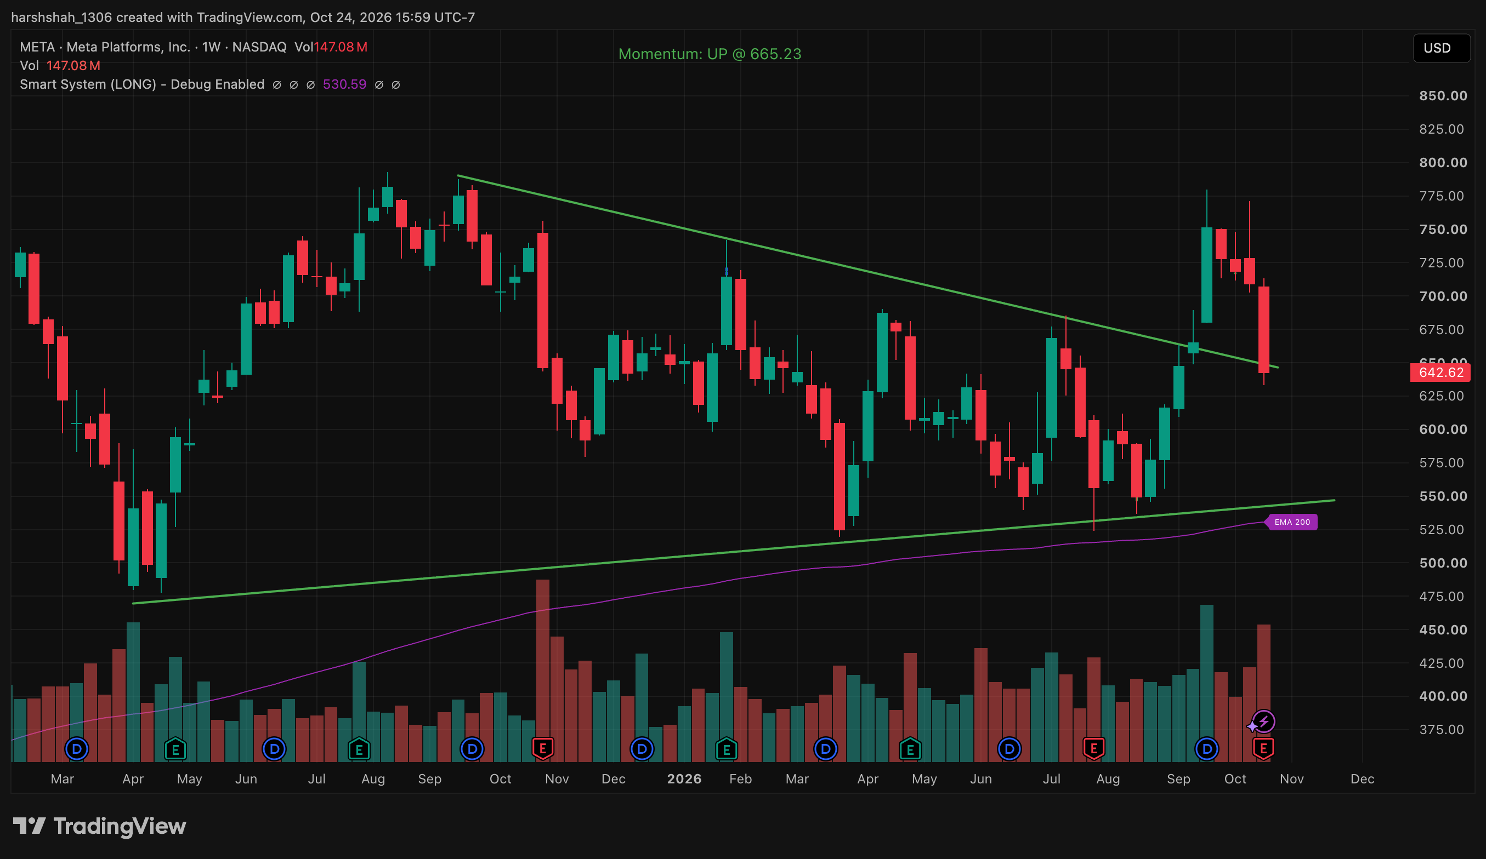Viewport: 1486px width, 859px height.
Task: Open the red earnings marker before Aug 2026
Action: pos(1094,749)
